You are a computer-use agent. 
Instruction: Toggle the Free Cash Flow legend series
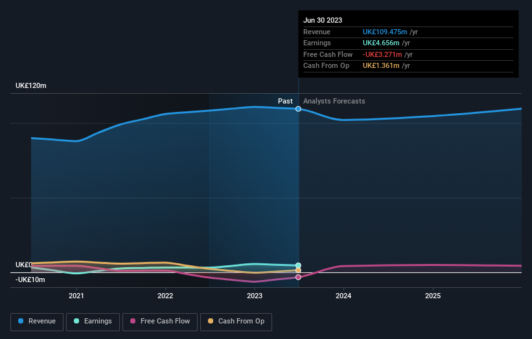point(160,322)
